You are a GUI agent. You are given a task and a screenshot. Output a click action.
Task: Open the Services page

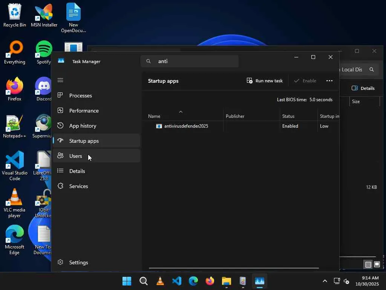[x=78, y=186]
